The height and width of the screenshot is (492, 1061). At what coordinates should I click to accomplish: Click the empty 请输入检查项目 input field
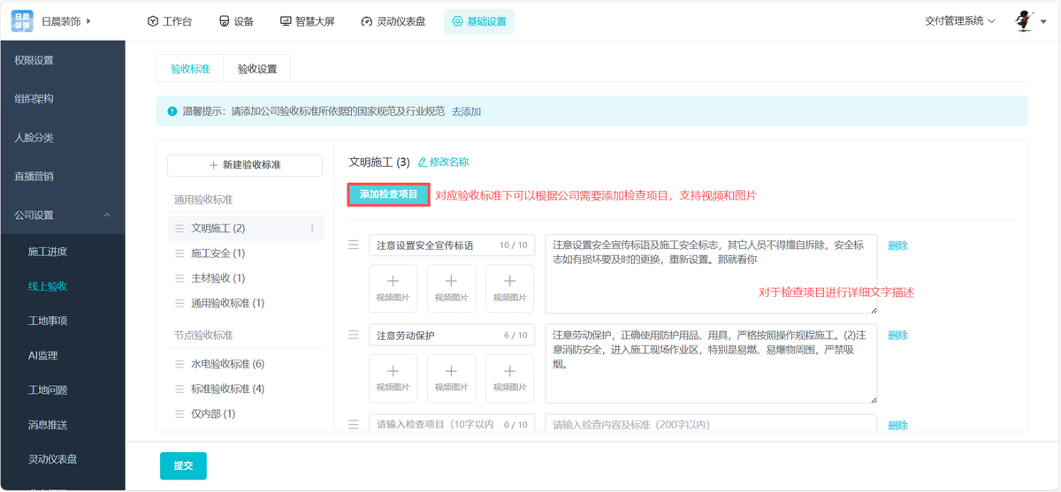pyautogui.click(x=433, y=425)
